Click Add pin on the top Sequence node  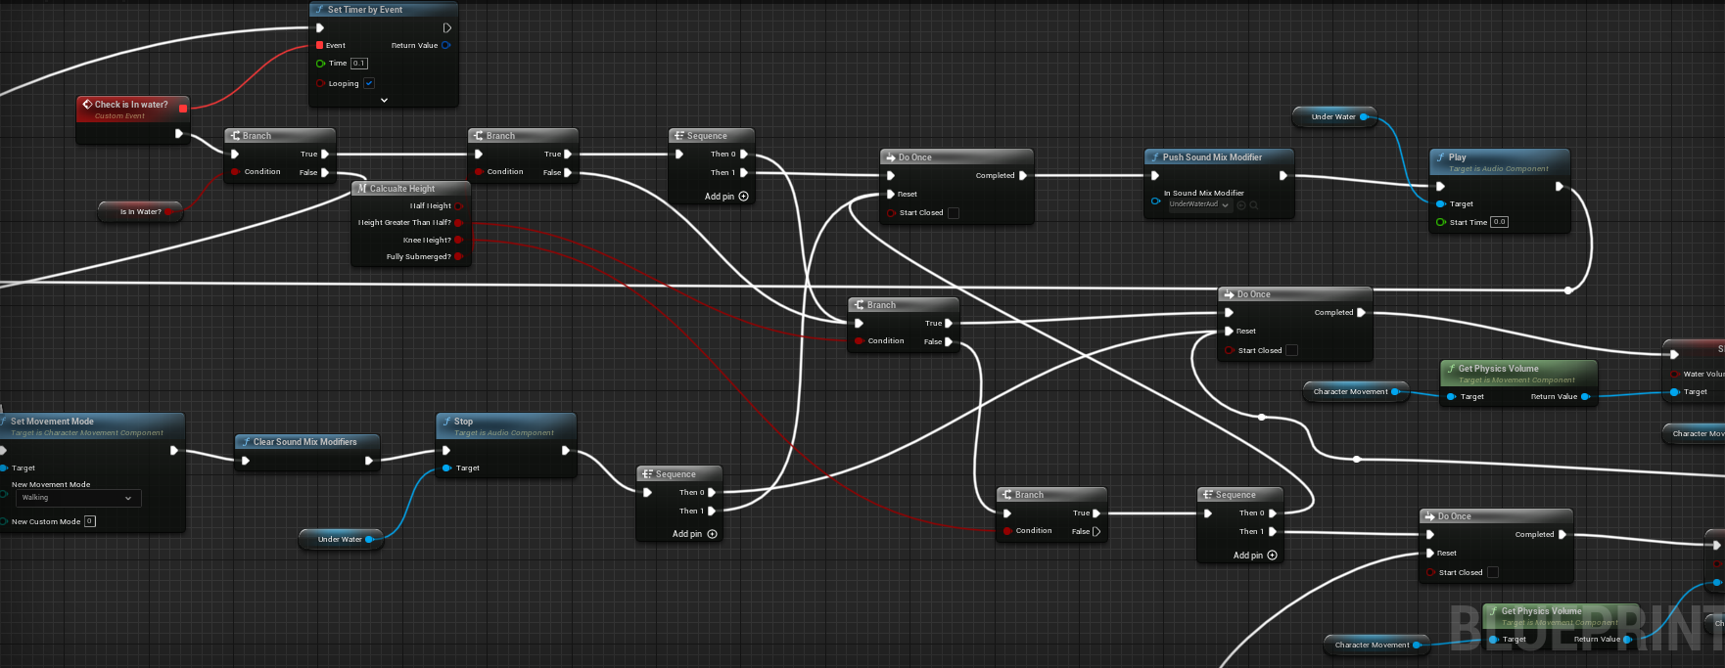[726, 197]
